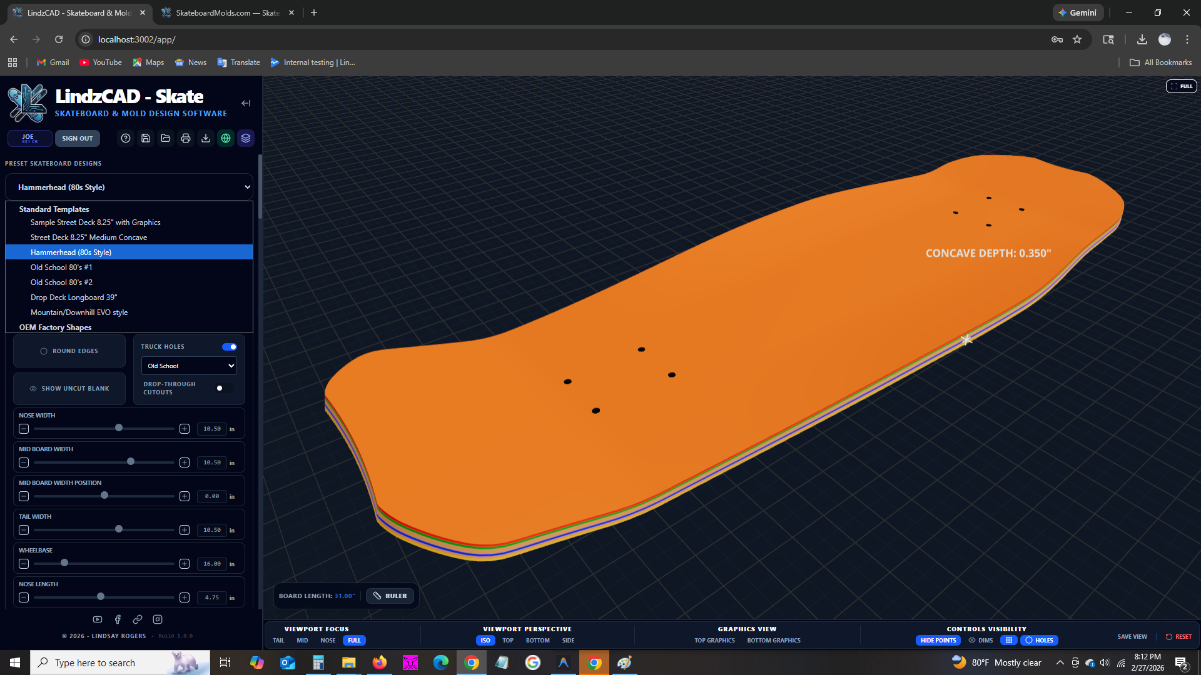
Task: Adjust the Wheelbase slider
Action: click(x=64, y=563)
